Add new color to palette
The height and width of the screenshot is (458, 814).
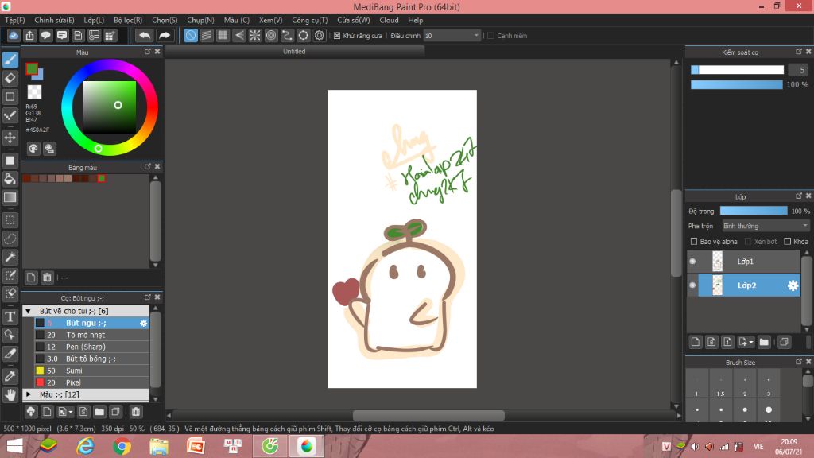coord(31,278)
